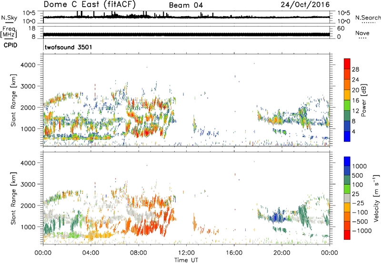Click the 'twofsound 3501' text

coord(69,47)
